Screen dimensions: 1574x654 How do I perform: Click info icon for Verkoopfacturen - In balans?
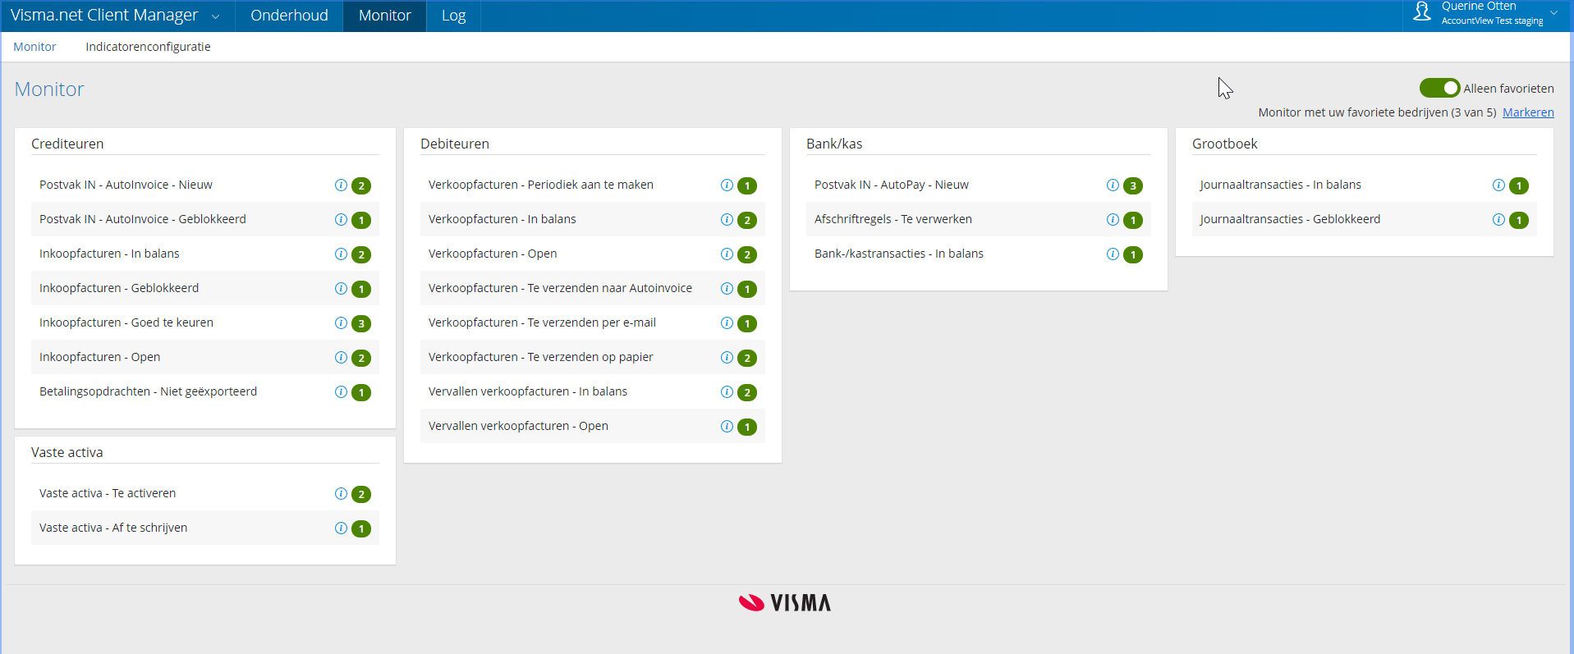click(727, 220)
